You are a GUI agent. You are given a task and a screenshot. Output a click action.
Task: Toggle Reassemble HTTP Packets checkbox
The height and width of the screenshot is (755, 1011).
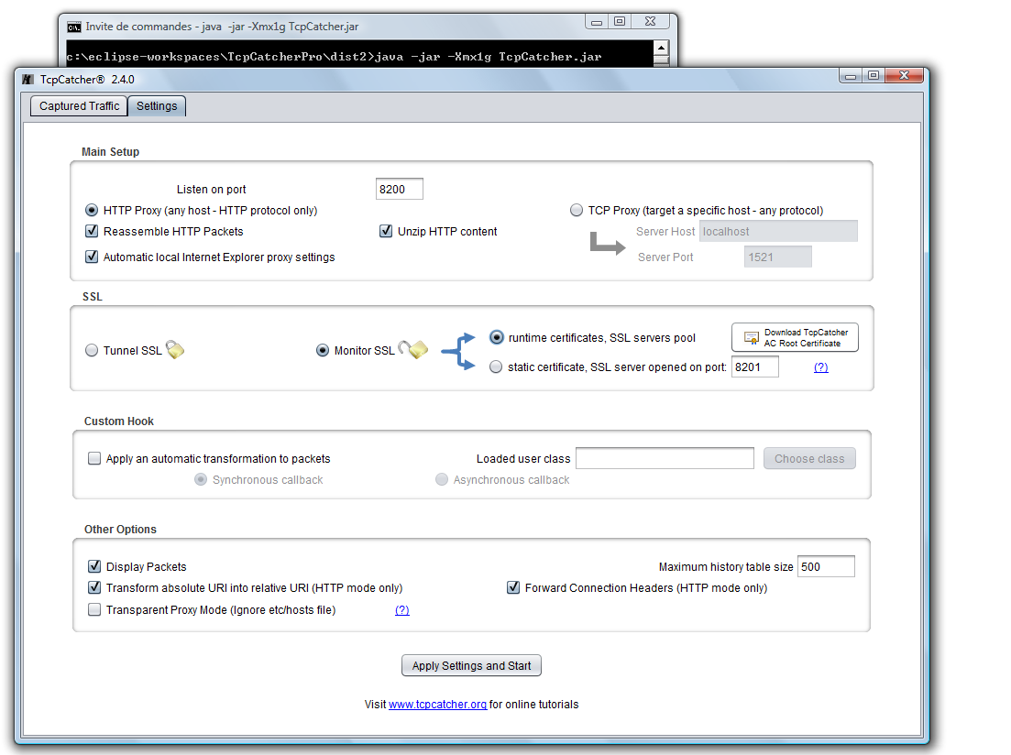click(x=92, y=231)
